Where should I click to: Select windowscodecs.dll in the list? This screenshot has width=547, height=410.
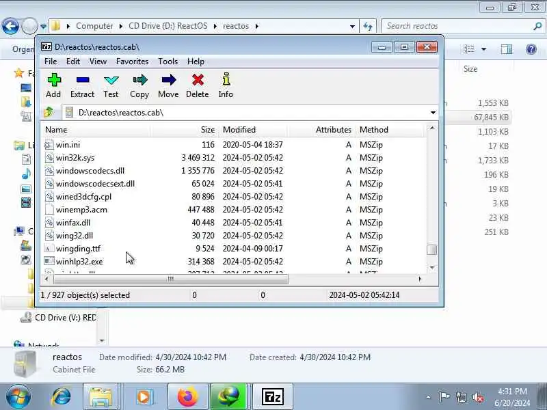[x=234, y=170]
